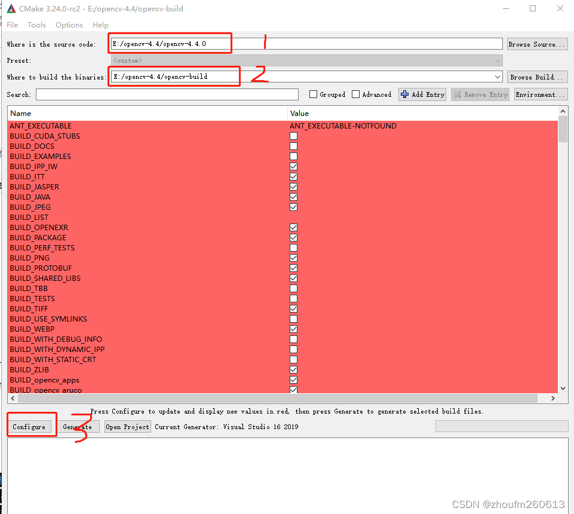Uncheck the BUILD_JAVA checkbox

(x=294, y=197)
